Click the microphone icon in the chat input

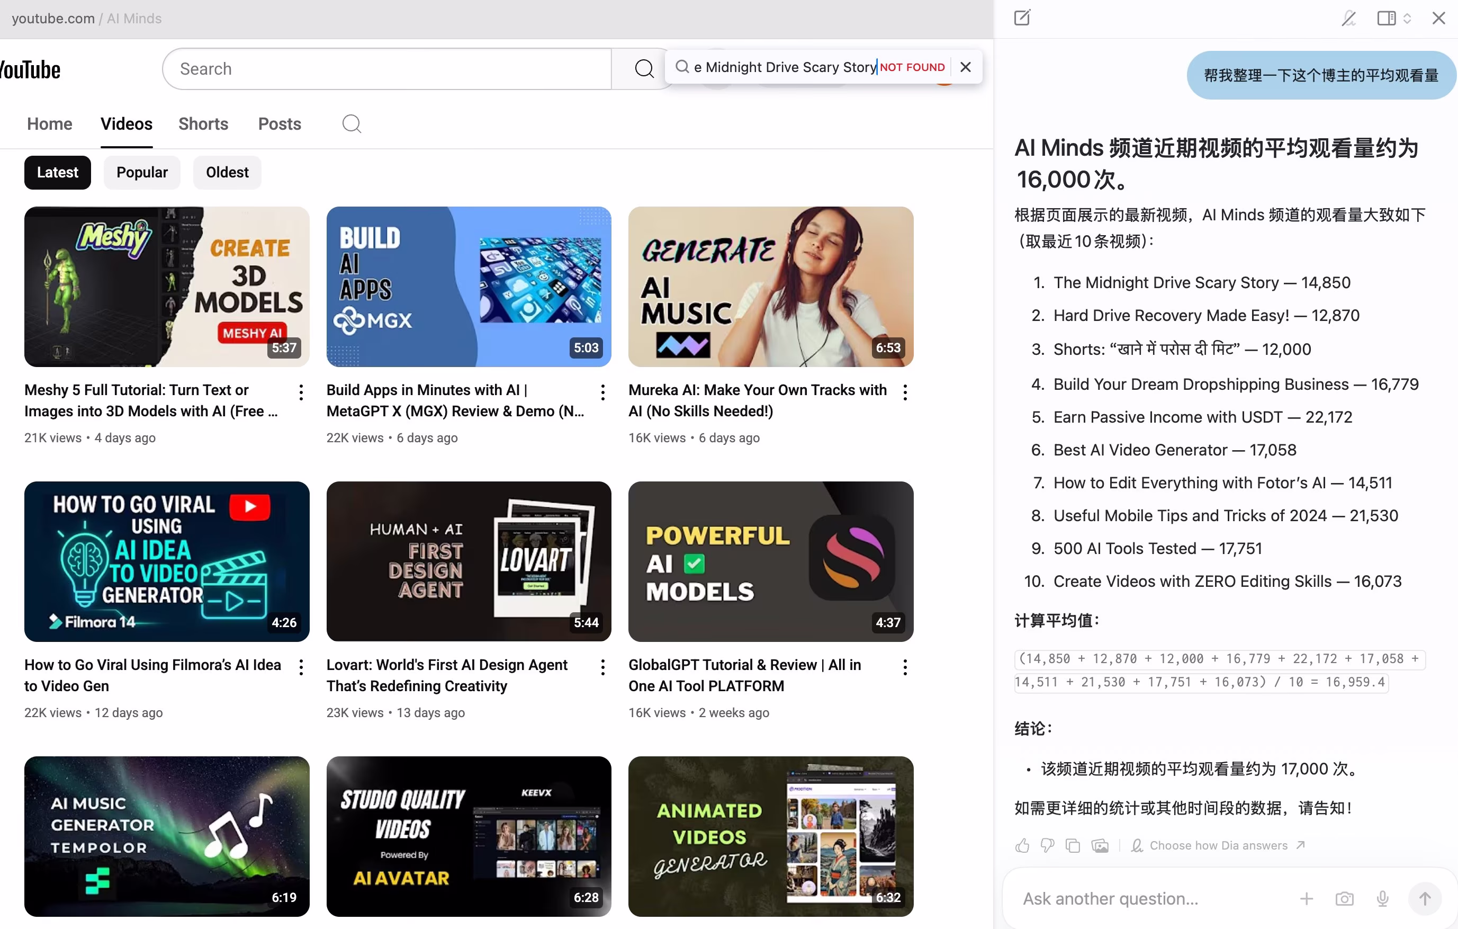coord(1382,899)
